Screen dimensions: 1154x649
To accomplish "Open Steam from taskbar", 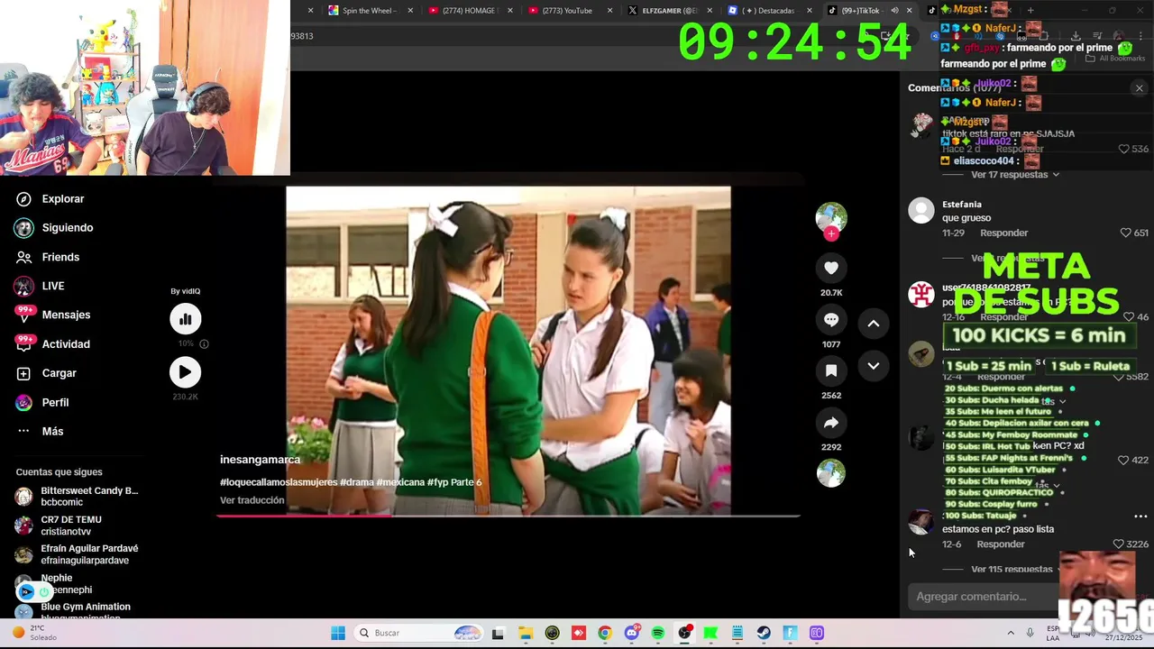I will click(x=764, y=633).
